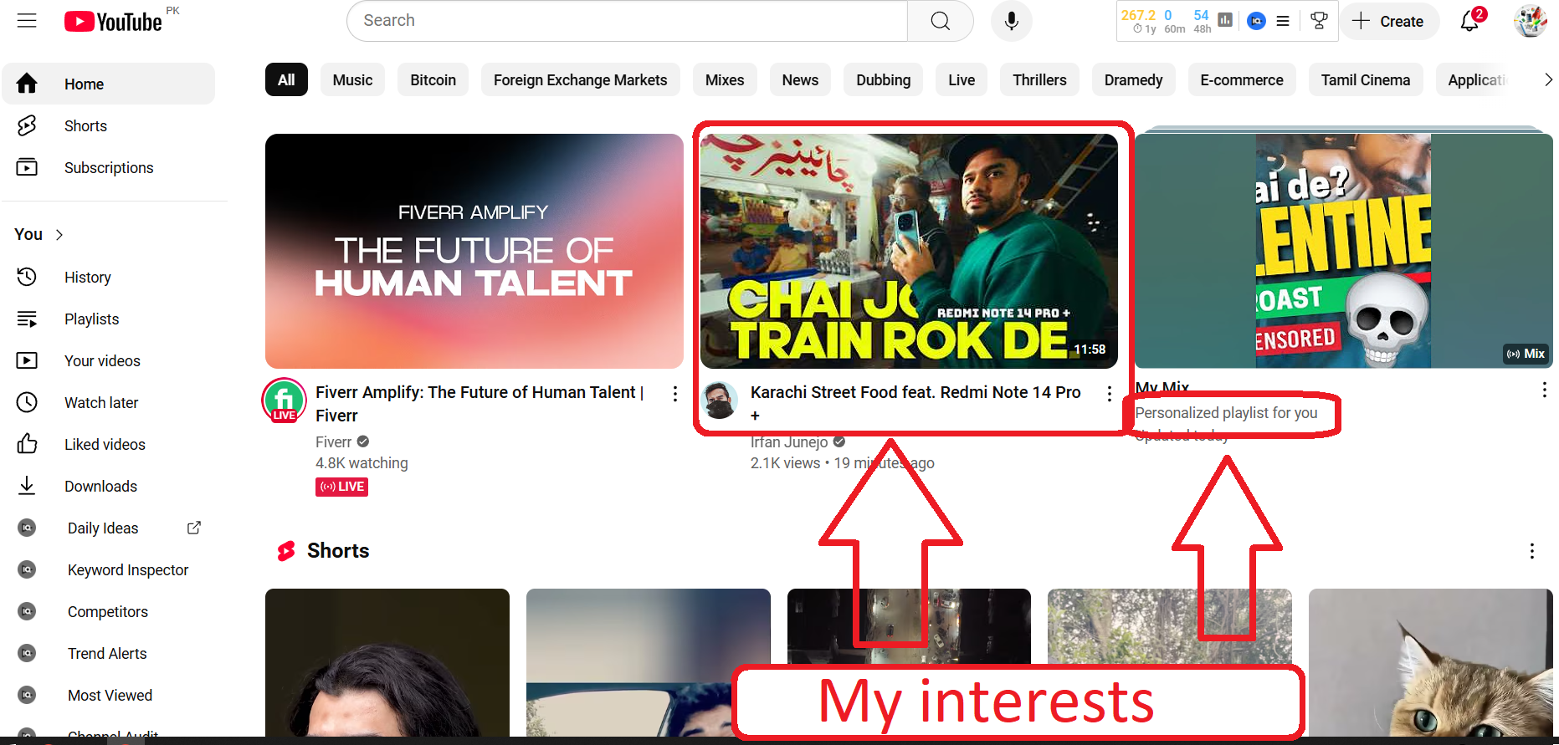Select the Music filter chip
1559x745 pixels.
pos(352,79)
